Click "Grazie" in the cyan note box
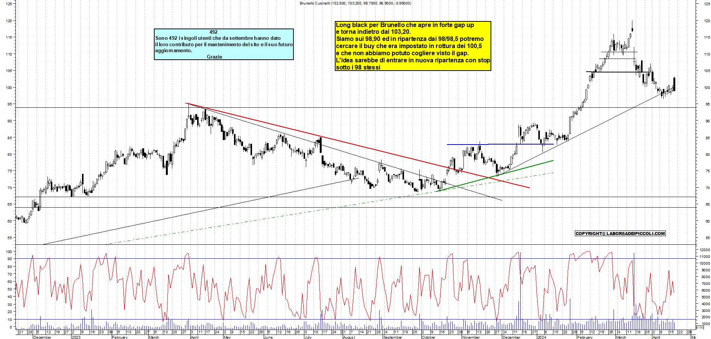Viewport: 711px width, 339px height. point(214,57)
